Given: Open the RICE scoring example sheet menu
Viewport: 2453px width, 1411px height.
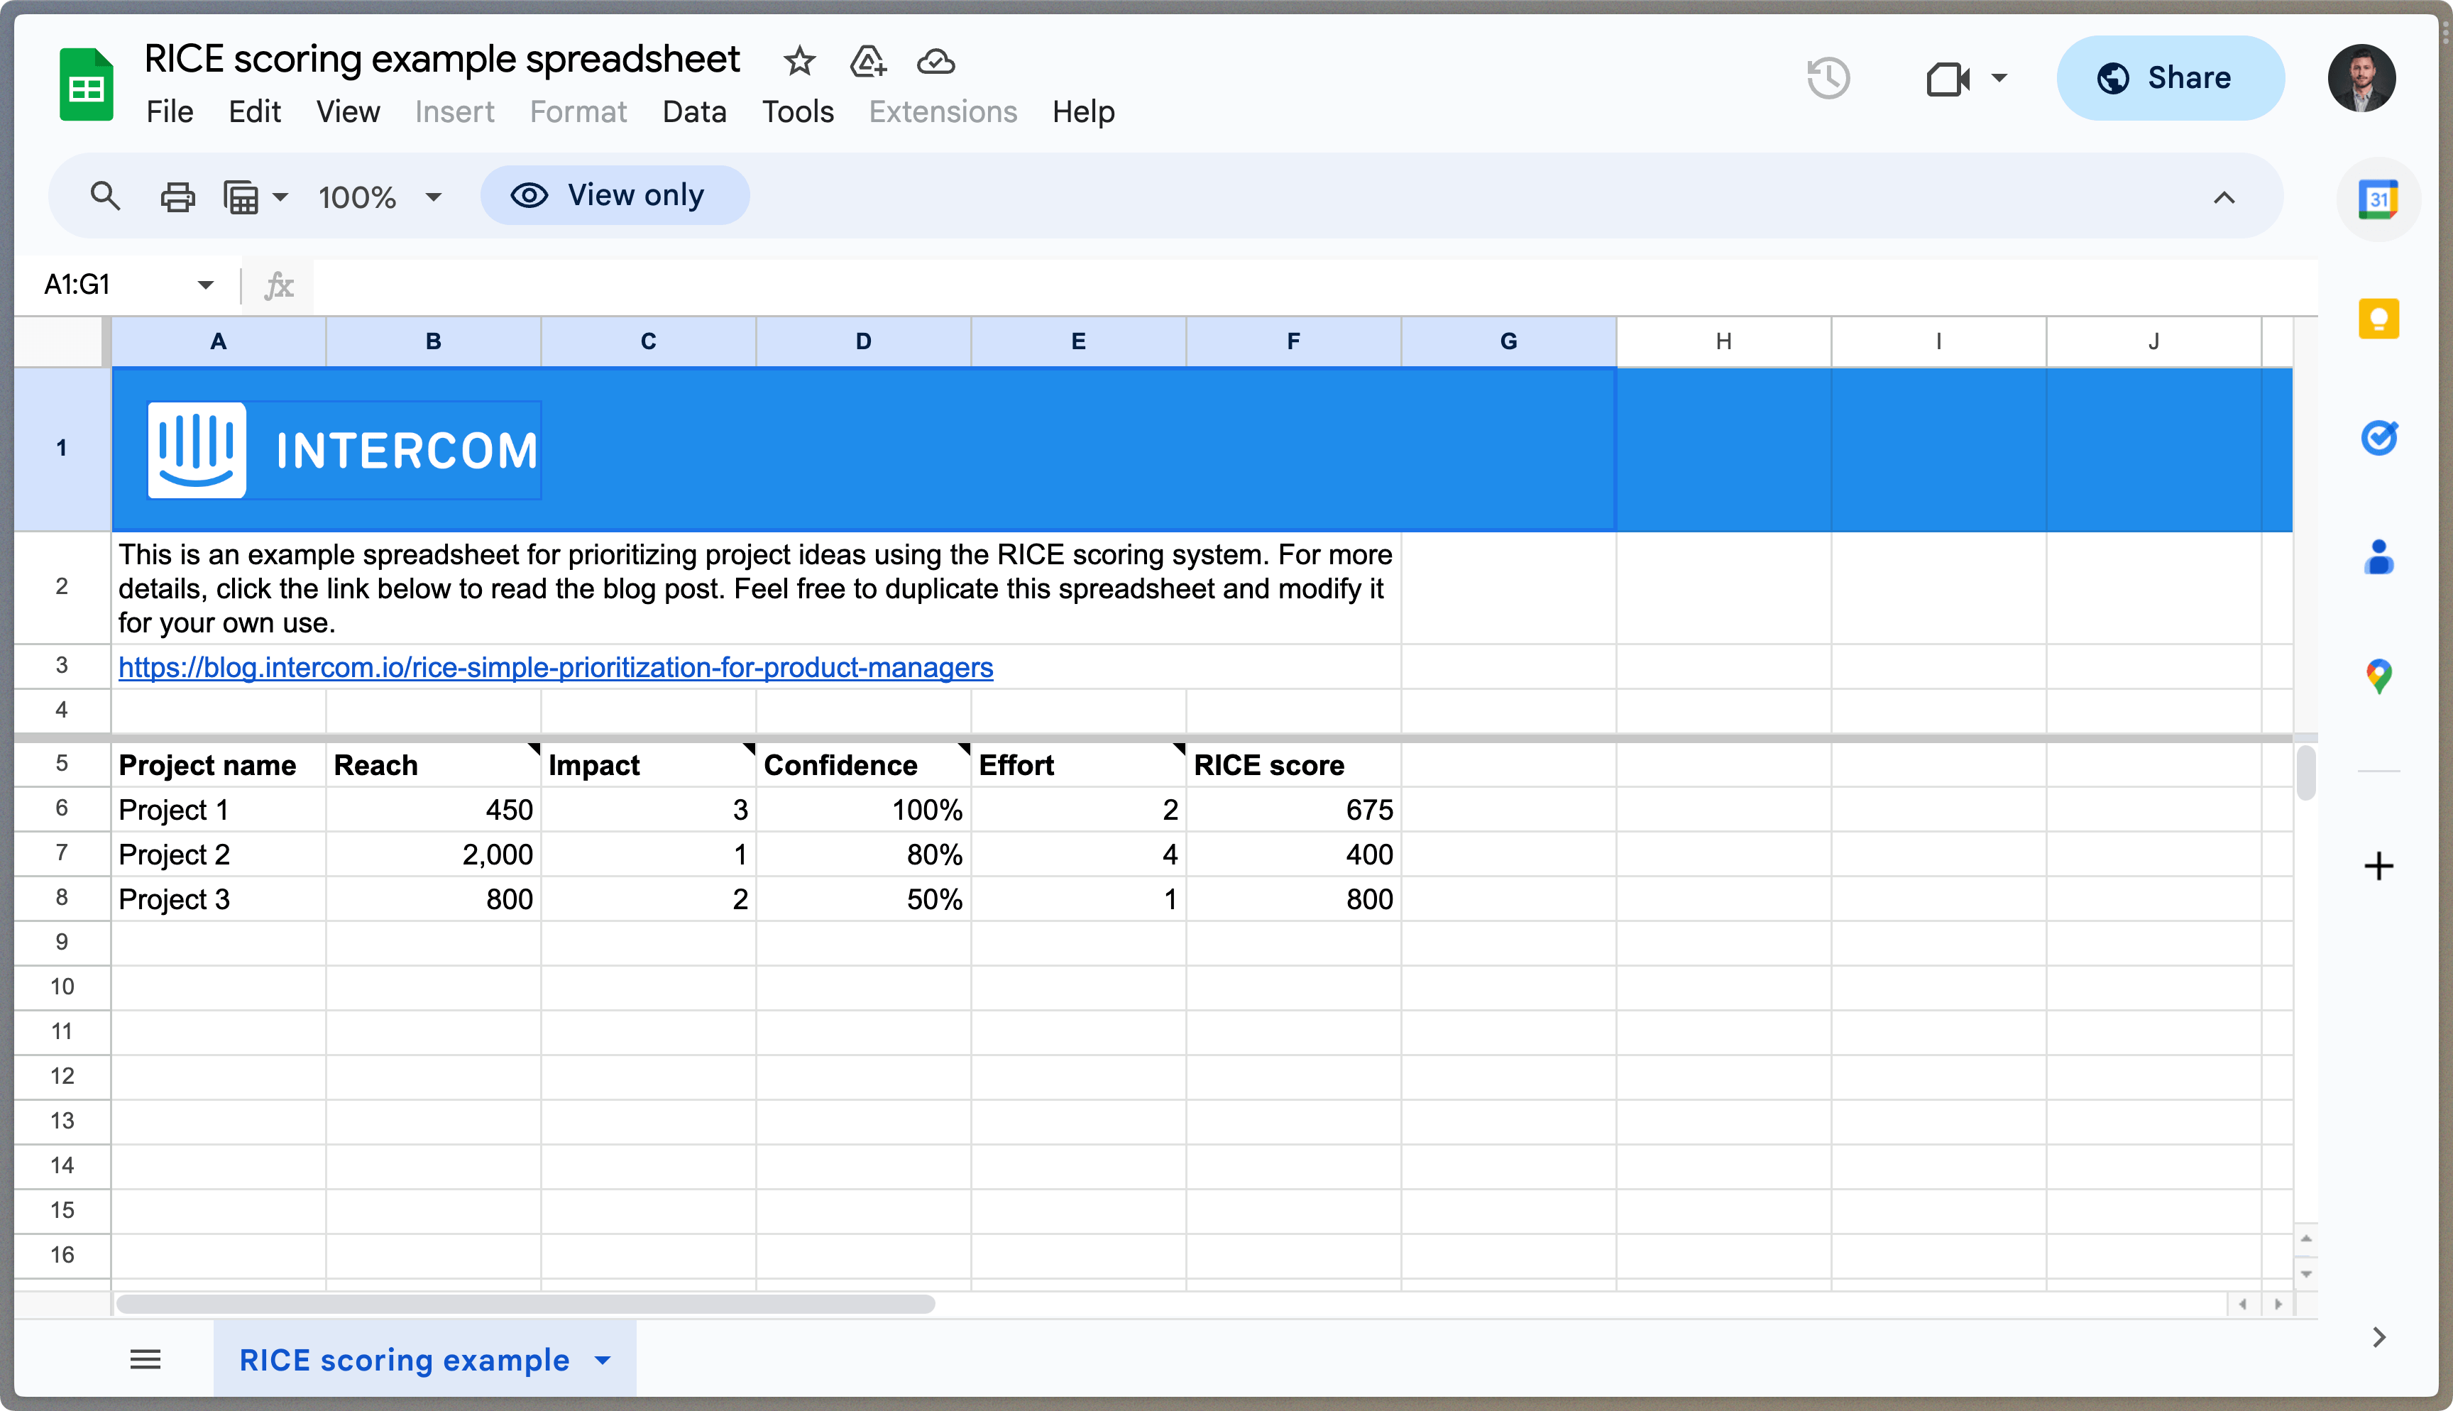Looking at the screenshot, I should [602, 1360].
